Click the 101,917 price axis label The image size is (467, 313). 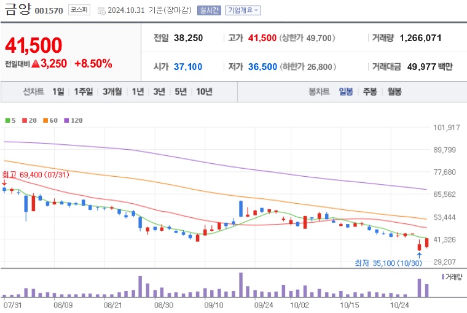click(447, 128)
